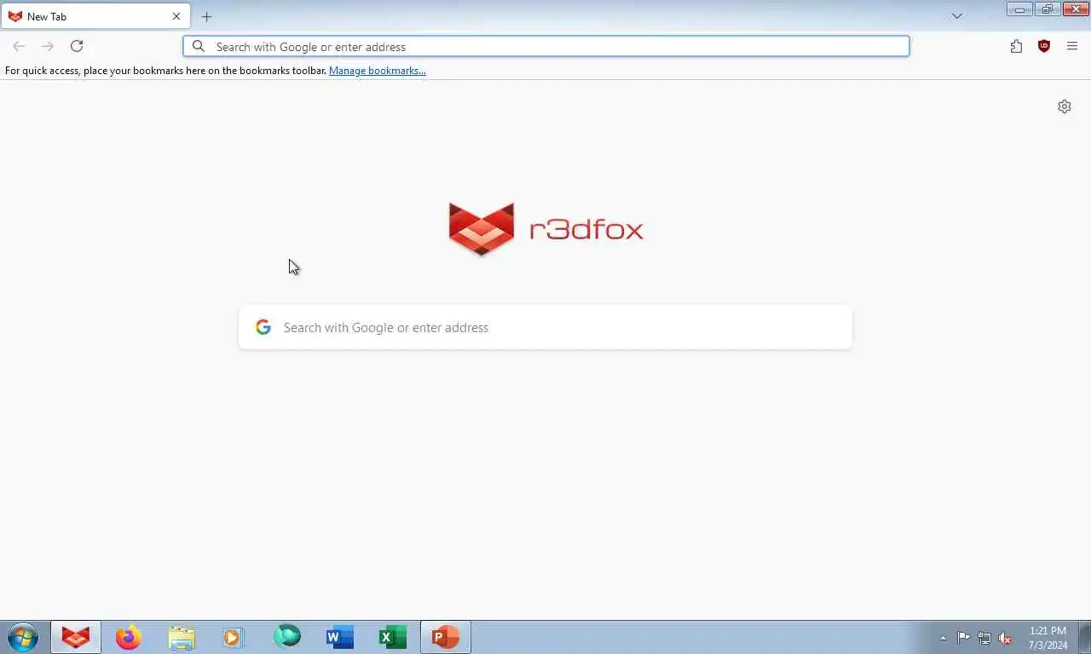This screenshot has width=1091, height=654.
Task: Open the hamburger application menu
Action: (1072, 46)
